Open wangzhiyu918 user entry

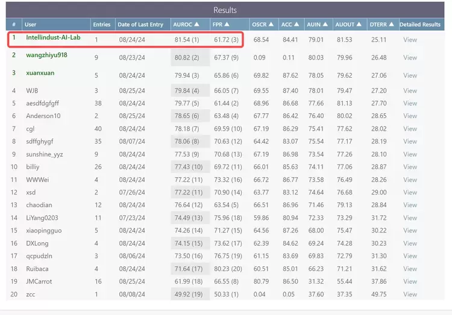pos(47,55)
